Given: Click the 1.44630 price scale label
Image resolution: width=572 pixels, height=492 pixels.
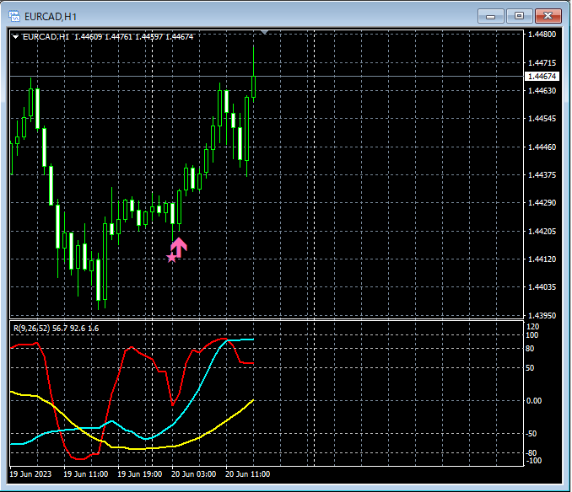Looking at the screenshot, I should [x=542, y=91].
